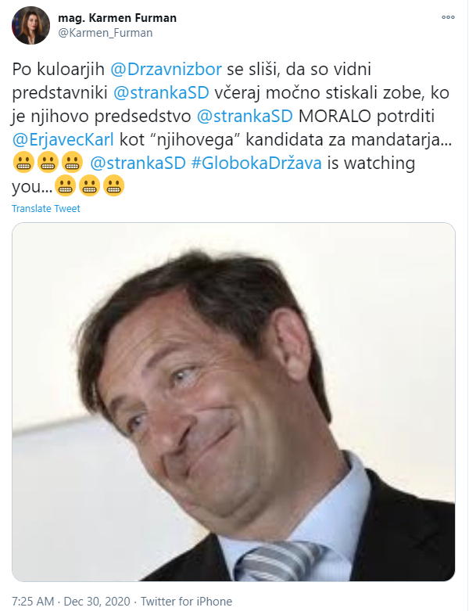Image resolution: width=469 pixels, height=611 pixels.
Task: Open the @Karmen_Furman handle link
Action: tap(105, 33)
